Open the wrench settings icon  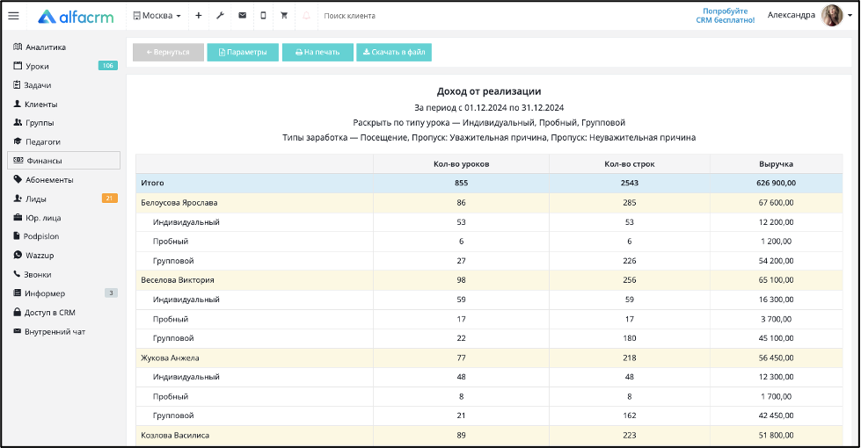220,16
